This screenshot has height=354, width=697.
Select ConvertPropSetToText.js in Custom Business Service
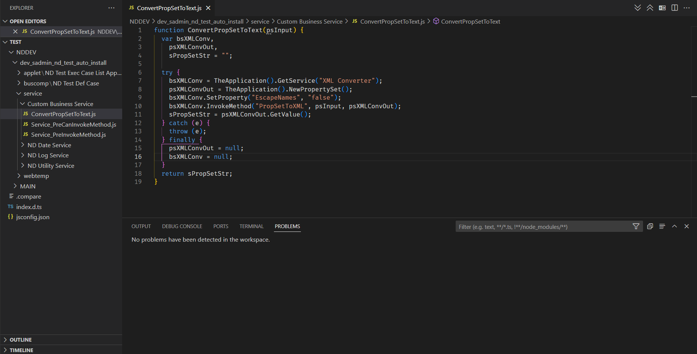tap(63, 114)
